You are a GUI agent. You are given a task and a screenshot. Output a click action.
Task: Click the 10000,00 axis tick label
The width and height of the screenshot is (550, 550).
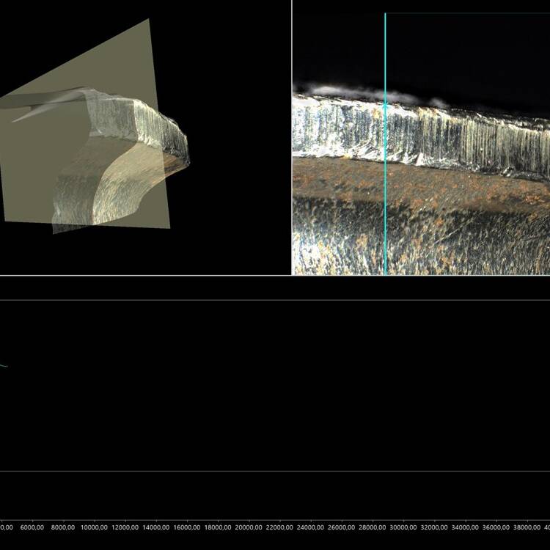(x=94, y=527)
